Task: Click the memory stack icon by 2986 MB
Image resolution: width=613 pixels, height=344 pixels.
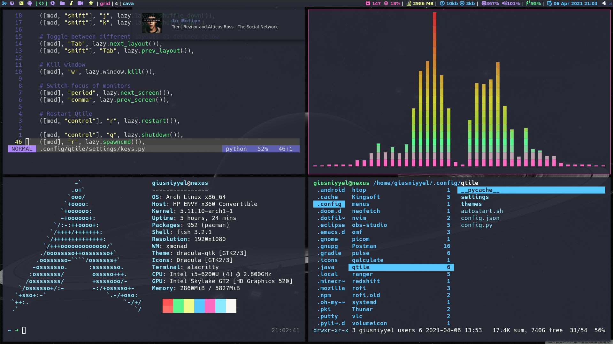Action: pyautogui.click(x=409, y=4)
